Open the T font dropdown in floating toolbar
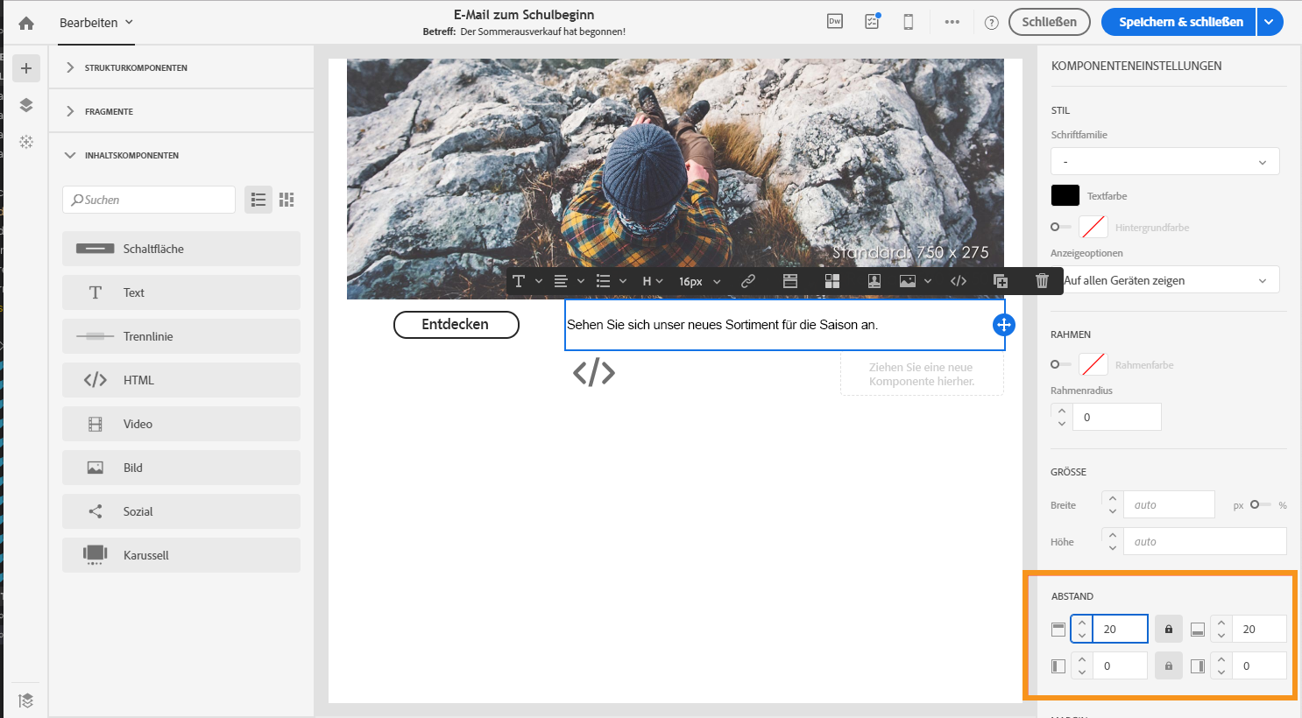 [x=527, y=281]
